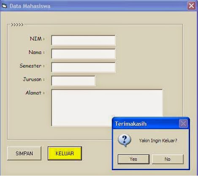Click the Jurusan input box
198x176 pixels.
pos(73,81)
